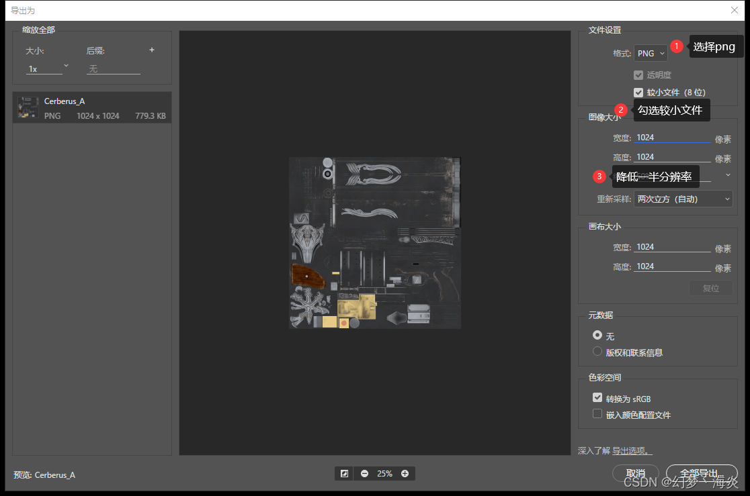Click the canvas height field

pyautogui.click(x=673, y=266)
